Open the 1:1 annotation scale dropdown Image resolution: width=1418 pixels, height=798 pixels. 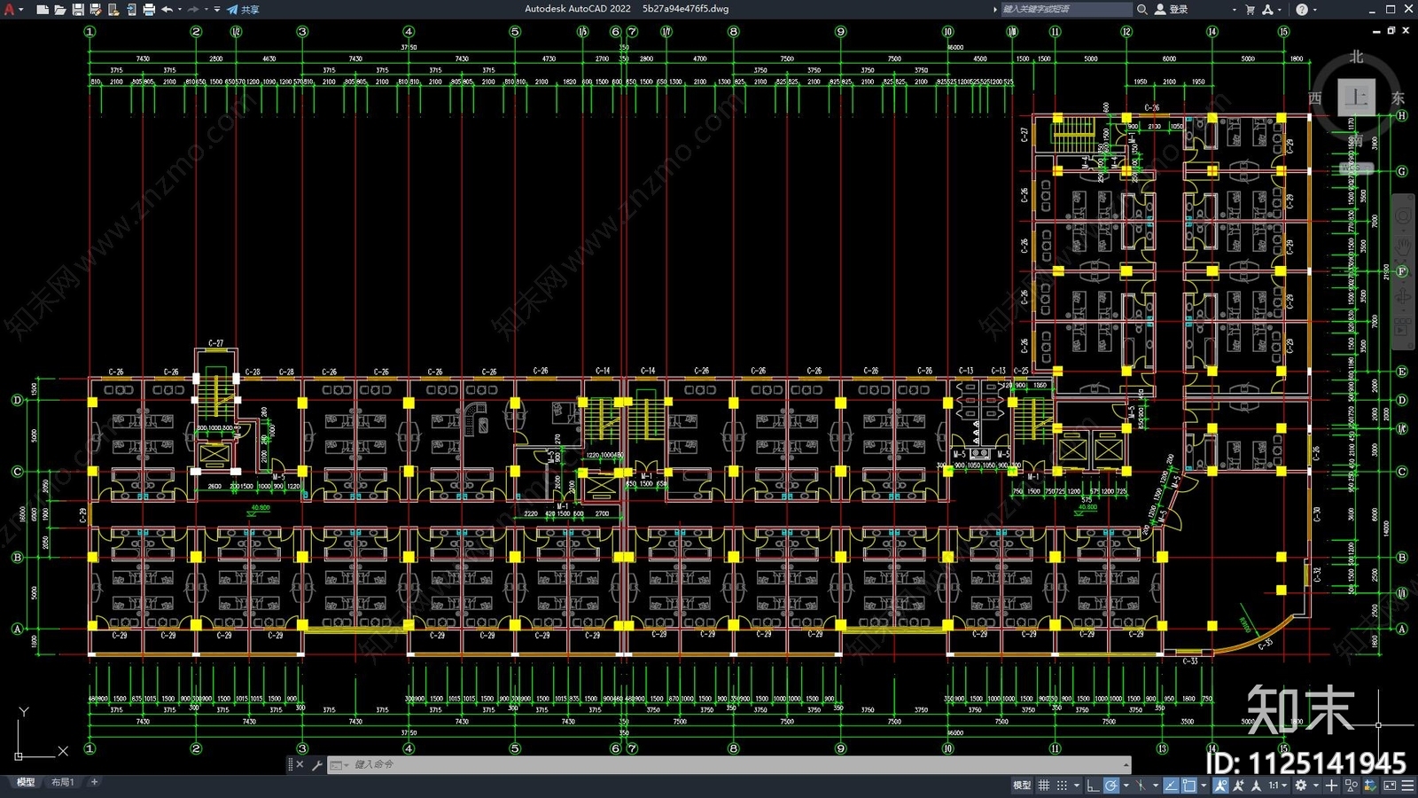[1277, 785]
